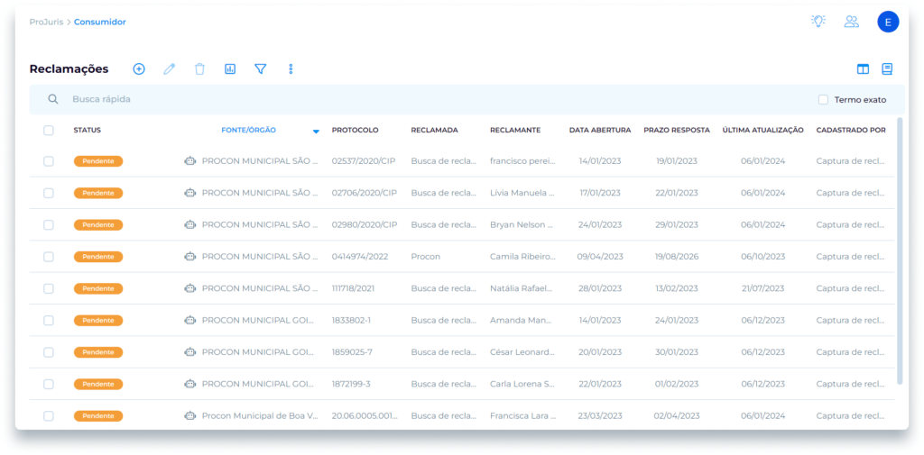924x455 pixels.
Task: Open the lightbulb tips icon
Action: click(x=818, y=22)
